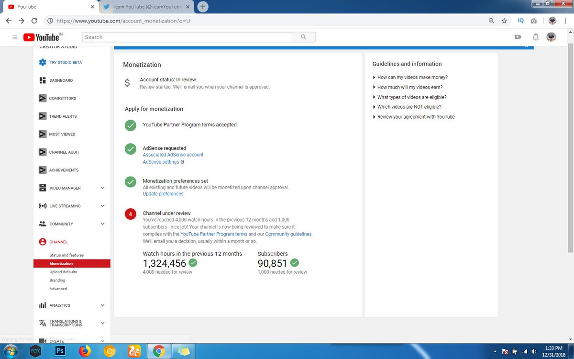This screenshot has width=574, height=359.
Task: Click the YouTube search input field
Action: [x=187, y=37]
